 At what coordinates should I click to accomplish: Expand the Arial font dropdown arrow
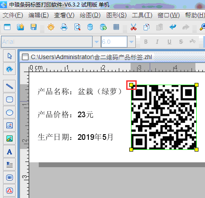[x=97, y=42]
